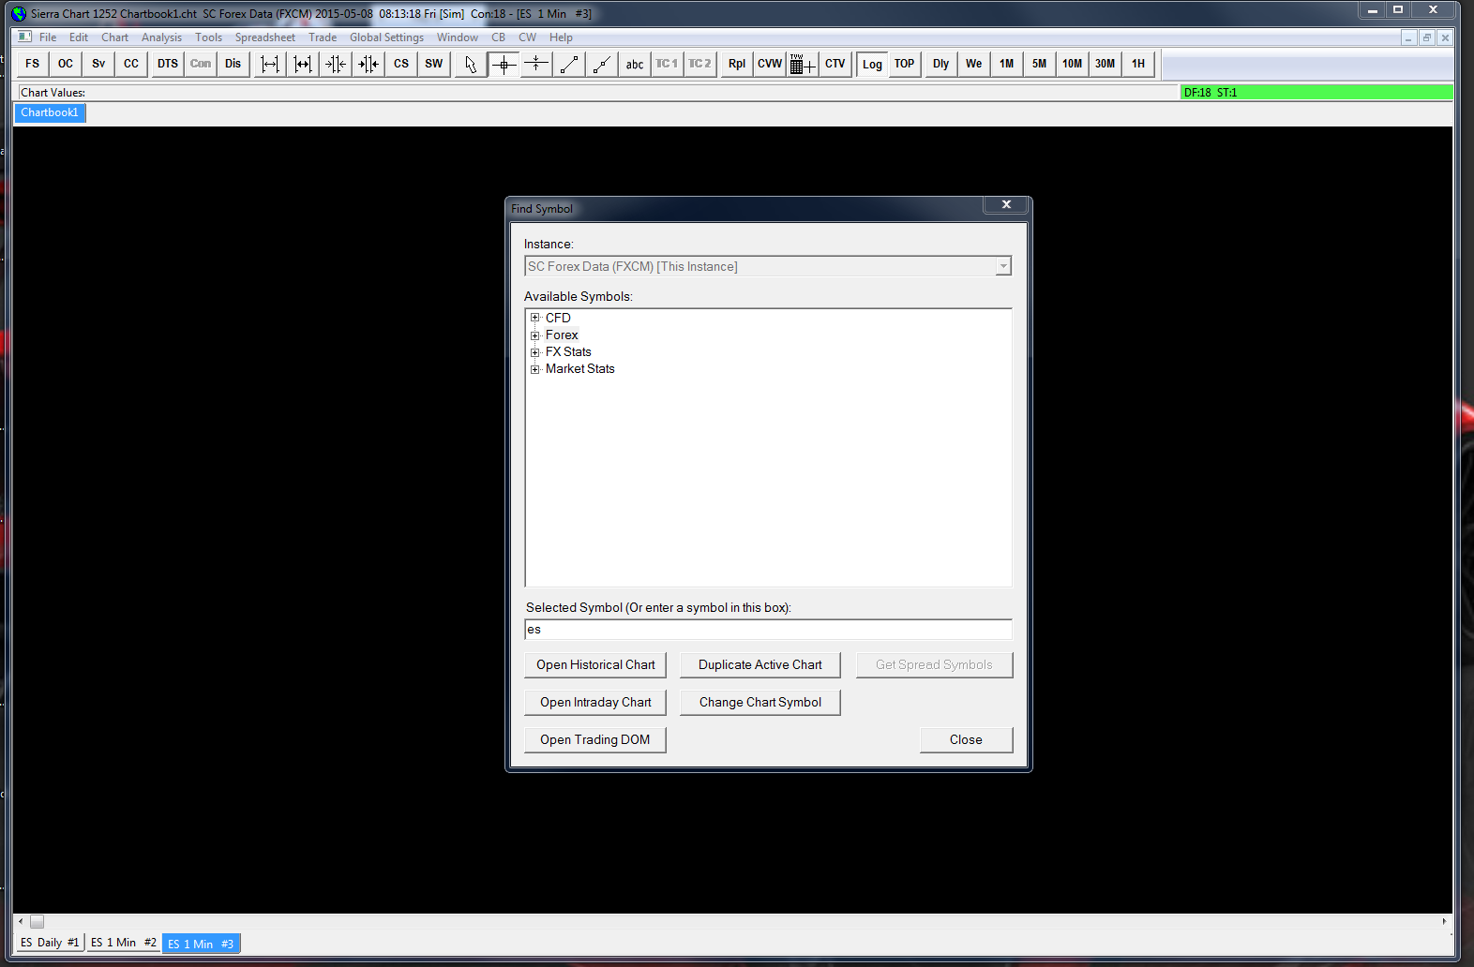Click Open Intraday Chart button
Viewport: 1474px width, 967px height.
point(595,702)
